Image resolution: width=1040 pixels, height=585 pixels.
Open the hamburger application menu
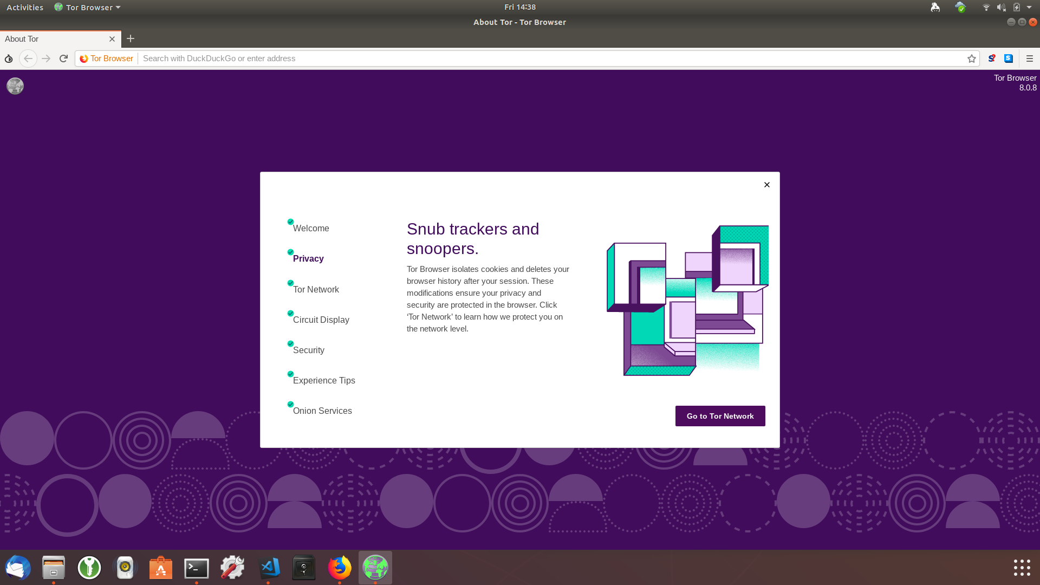(x=1030, y=58)
